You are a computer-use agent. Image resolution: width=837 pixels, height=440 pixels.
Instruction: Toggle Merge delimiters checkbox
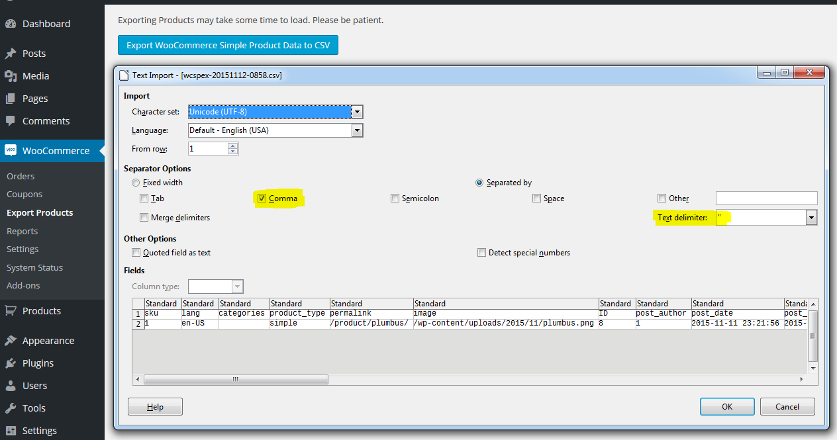[144, 217]
